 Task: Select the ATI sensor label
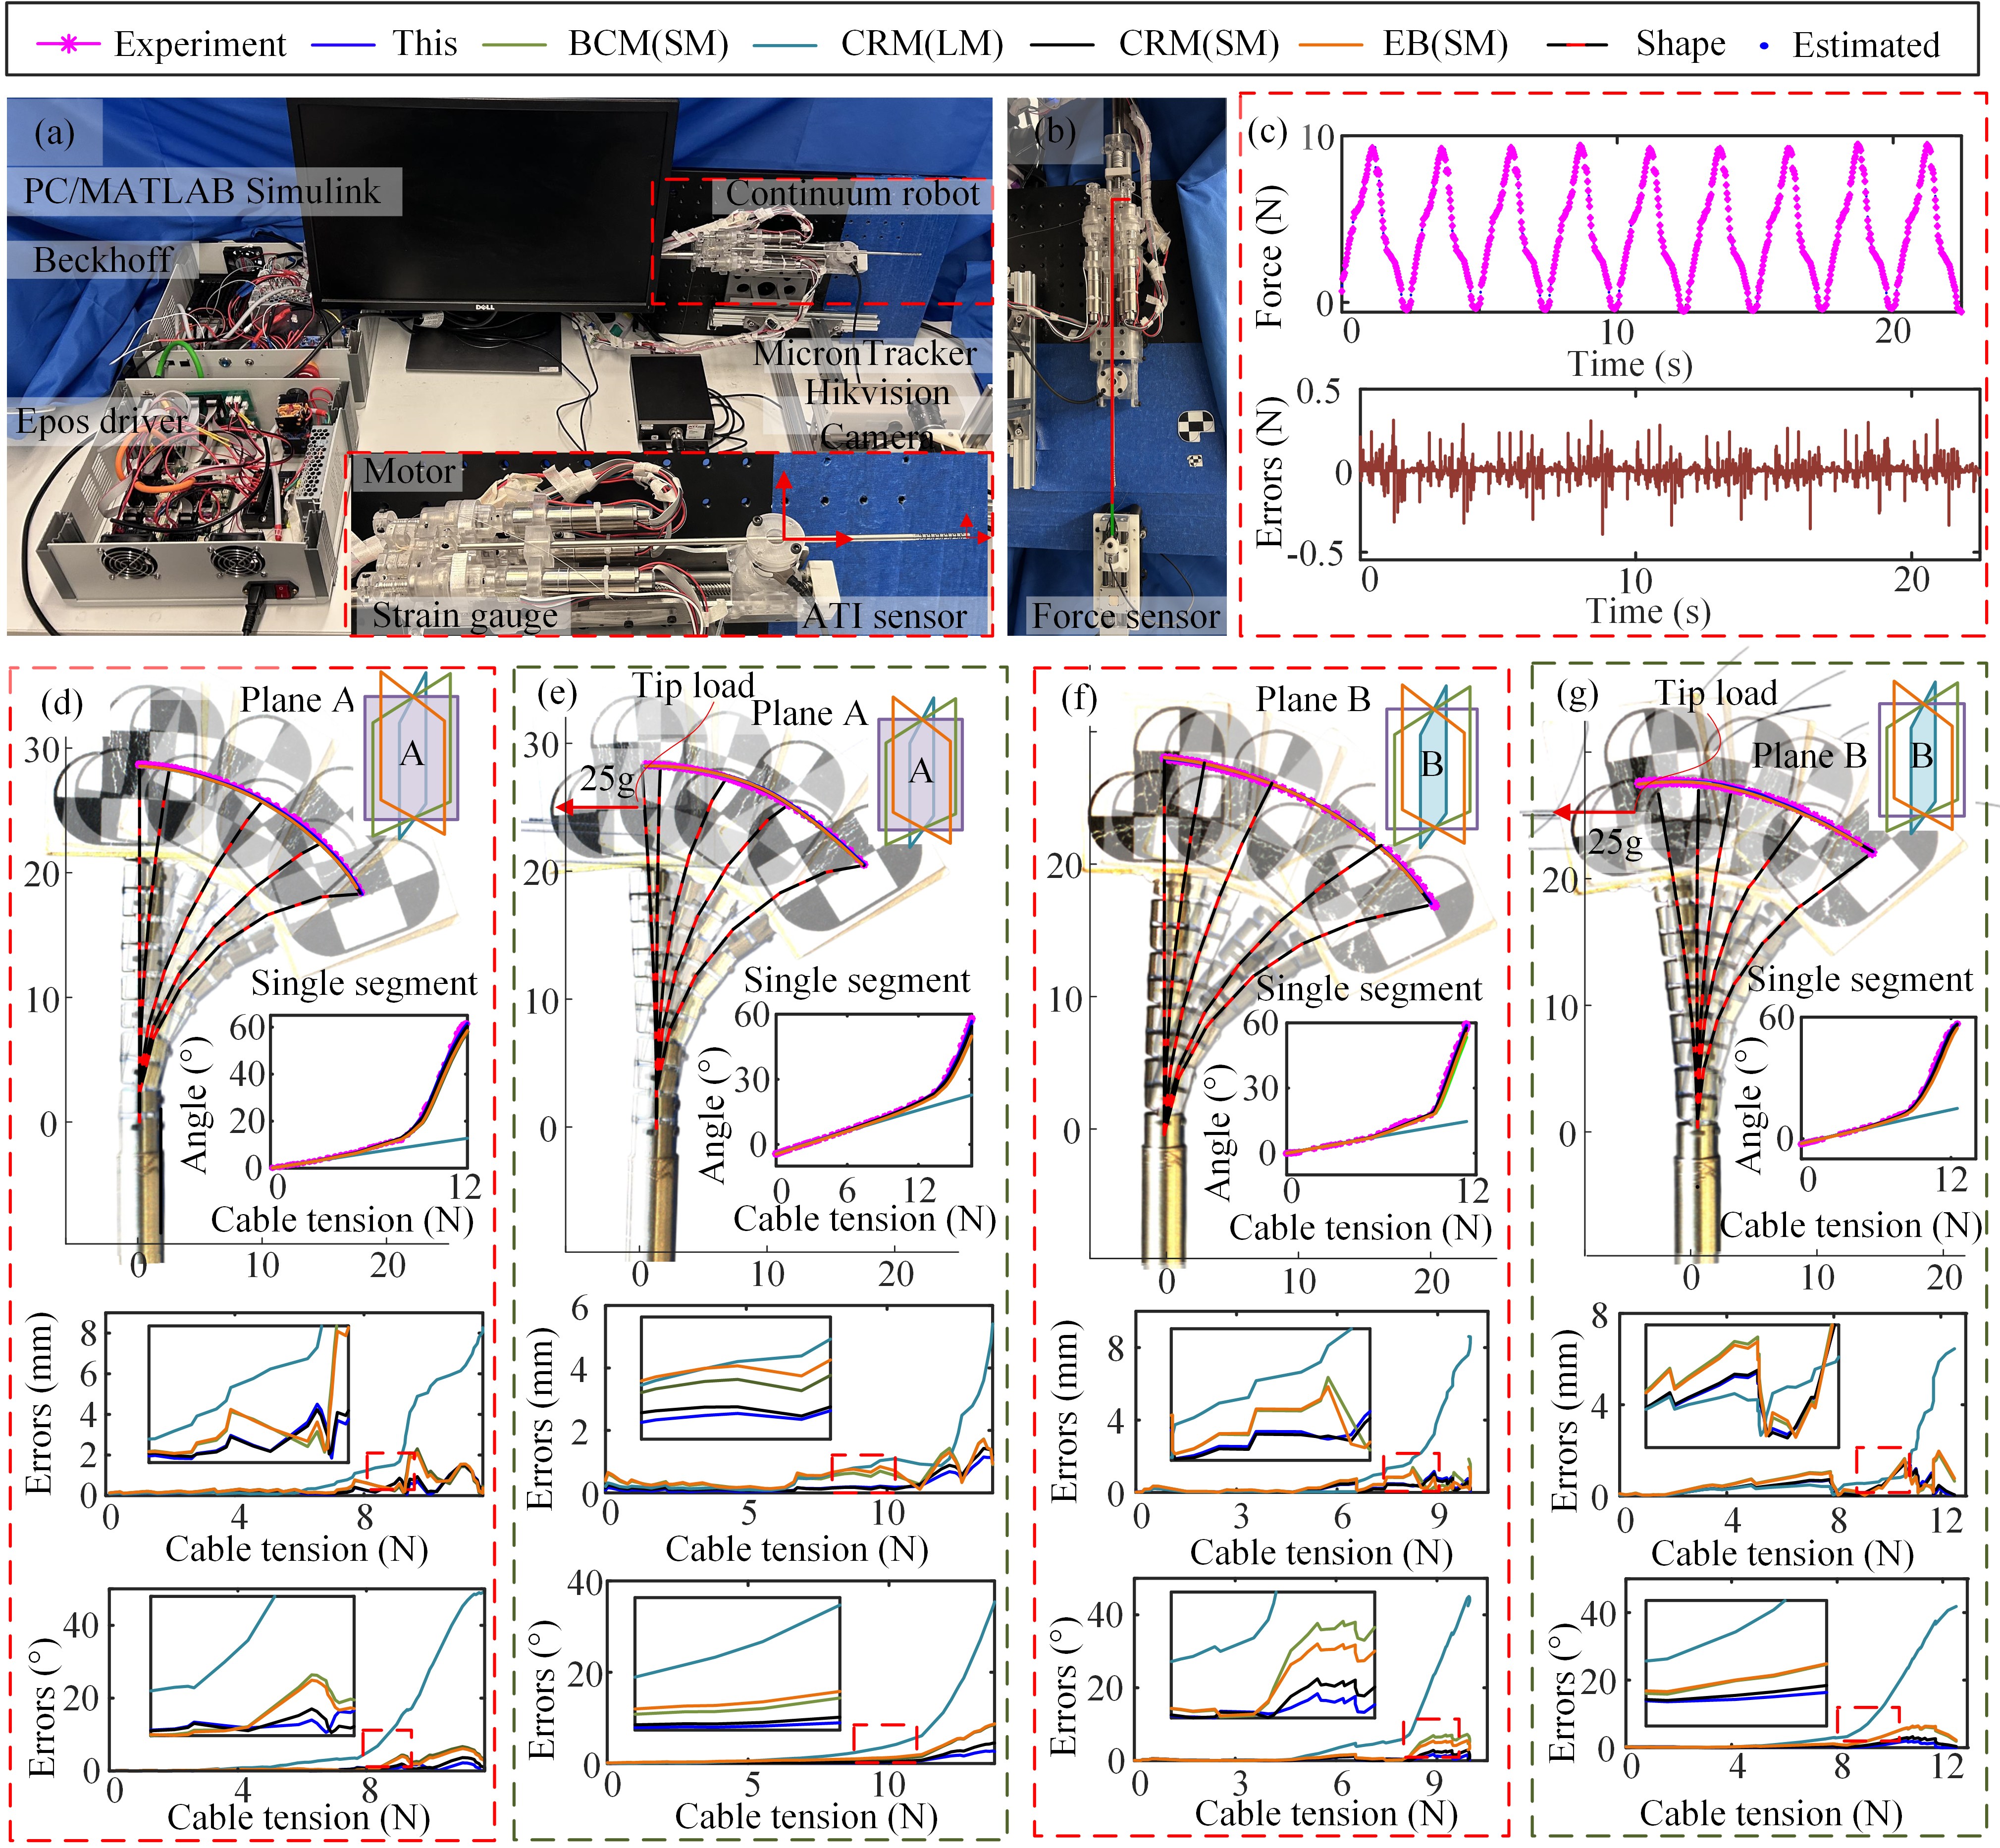(884, 616)
